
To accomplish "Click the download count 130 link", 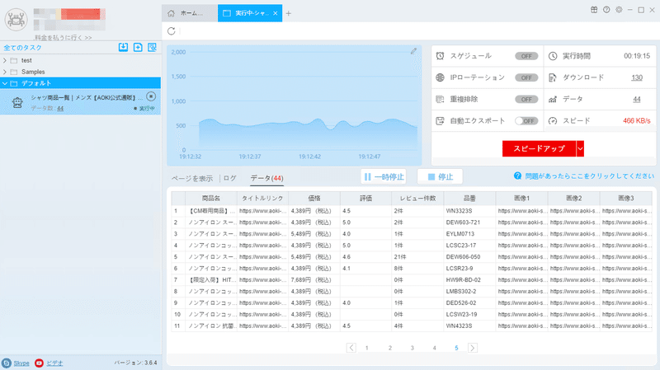I will tap(637, 77).
